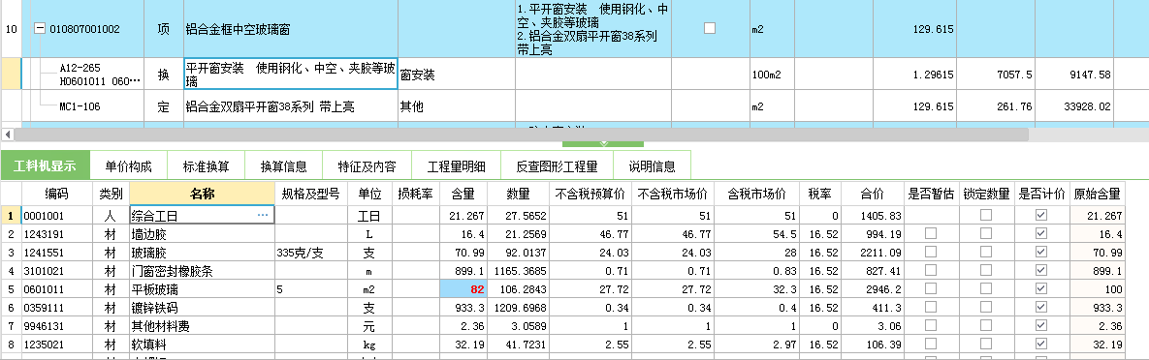
Task: Select the 软填料 material name
Action: pos(148,344)
